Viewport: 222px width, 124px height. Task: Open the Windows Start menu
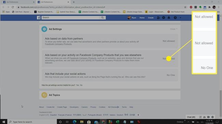click(4, 122)
